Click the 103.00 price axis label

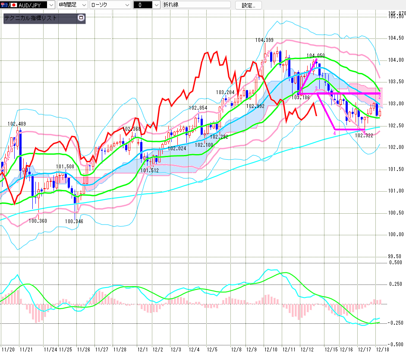click(x=396, y=104)
